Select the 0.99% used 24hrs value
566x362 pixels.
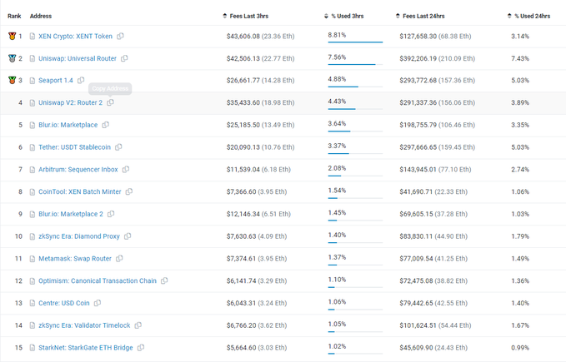click(520, 348)
